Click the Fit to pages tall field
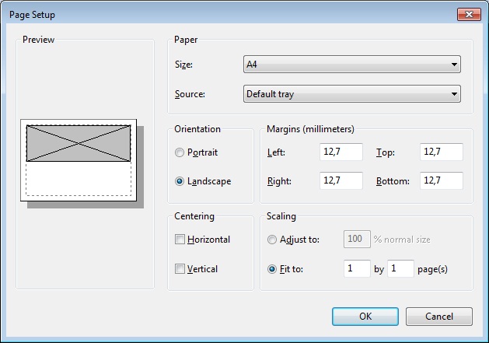Viewport: 489px width, 343px height. [x=401, y=269]
